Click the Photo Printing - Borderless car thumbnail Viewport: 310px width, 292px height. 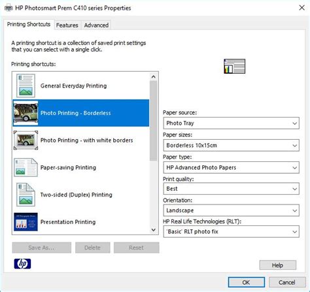26,113
